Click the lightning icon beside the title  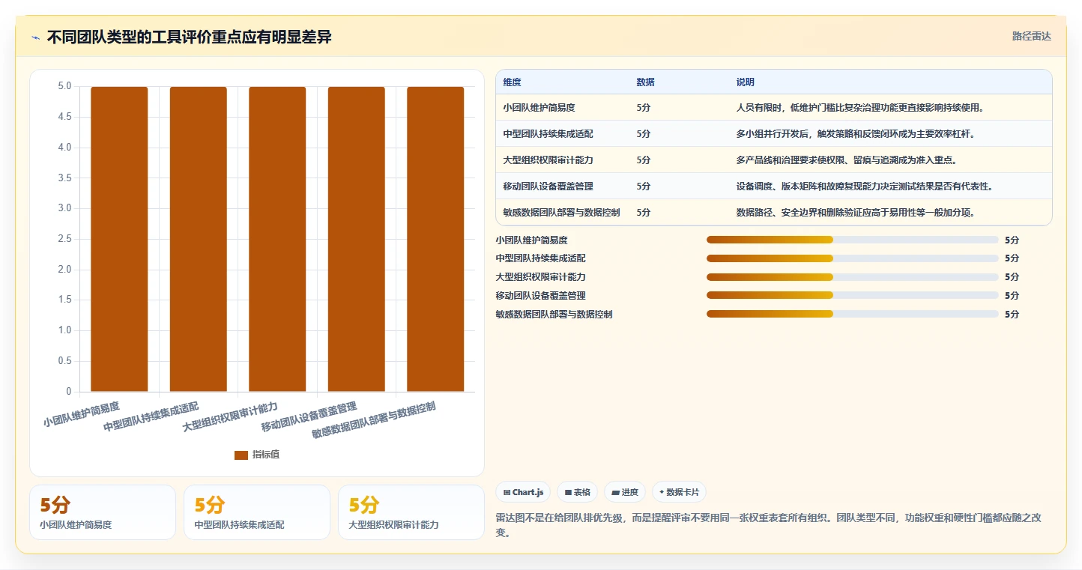click(36, 37)
